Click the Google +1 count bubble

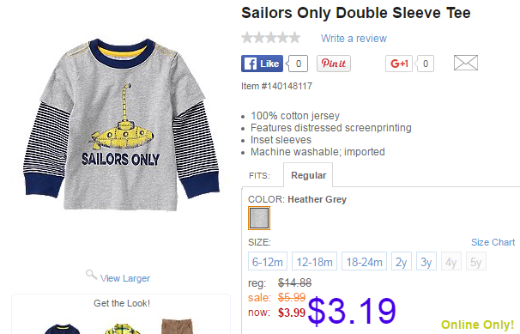(425, 64)
